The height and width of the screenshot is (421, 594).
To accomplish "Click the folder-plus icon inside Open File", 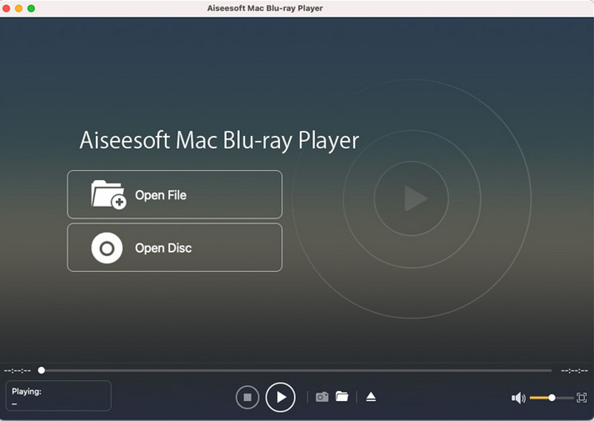I will (x=108, y=195).
